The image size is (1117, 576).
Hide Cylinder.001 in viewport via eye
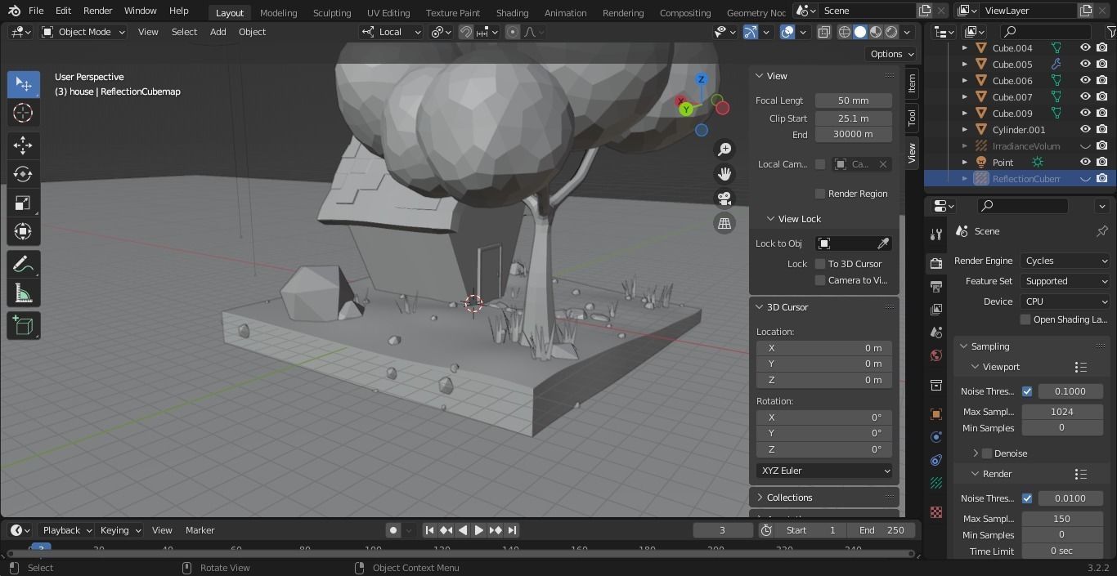(x=1085, y=129)
